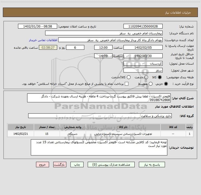
Task: Click the response deadline date 1402/02/05
Action: 143,47
